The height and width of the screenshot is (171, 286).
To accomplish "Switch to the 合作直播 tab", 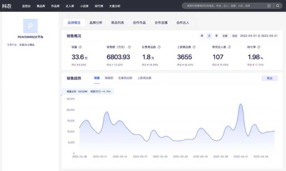I will tap(161, 23).
